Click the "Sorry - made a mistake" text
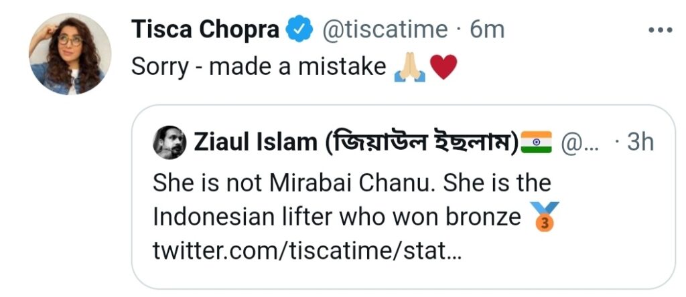Image resolution: width=686 pixels, height=297 pixels. pyautogui.click(x=259, y=66)
